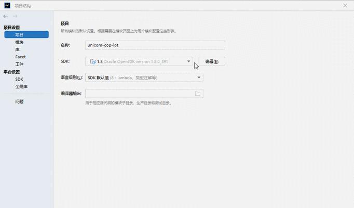The image size is (354, 208).
Task: Click the 编辑 button next to SDK
Action: [x=212, y=61]
